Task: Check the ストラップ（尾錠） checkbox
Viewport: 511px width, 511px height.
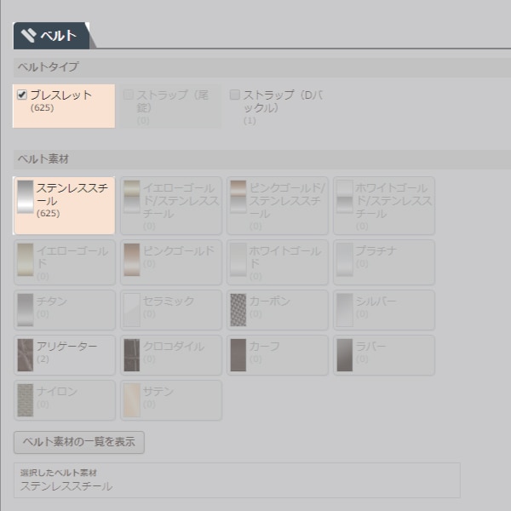Action: coord(129,95)
